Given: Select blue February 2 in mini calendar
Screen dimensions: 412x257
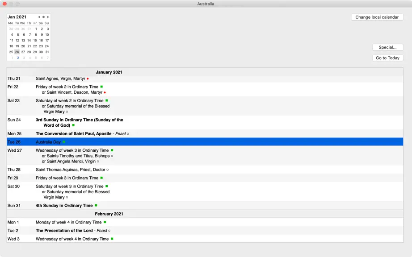Looking at the screenshot, I should [x=18, y=58].
